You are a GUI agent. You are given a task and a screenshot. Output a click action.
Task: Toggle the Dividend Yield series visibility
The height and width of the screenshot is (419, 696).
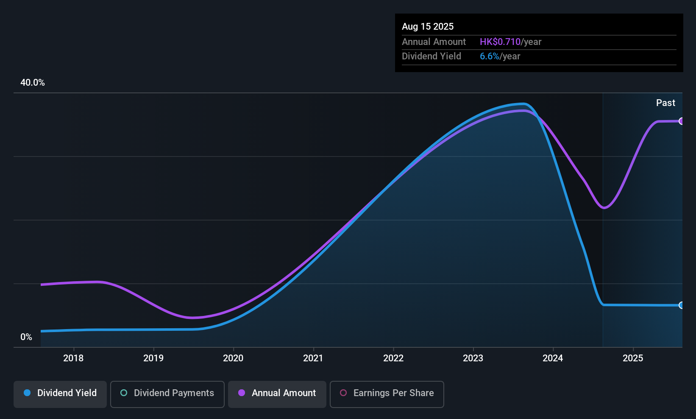pyautogui.click(x=60, y=394)
